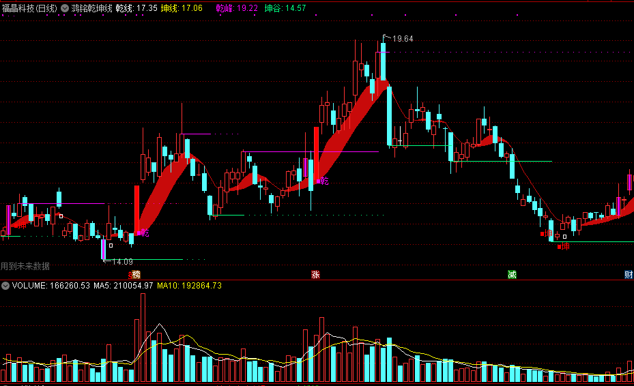The image size is (634, 386).
Task: Click the 14.09 low price label
Action: coord(123,262)
